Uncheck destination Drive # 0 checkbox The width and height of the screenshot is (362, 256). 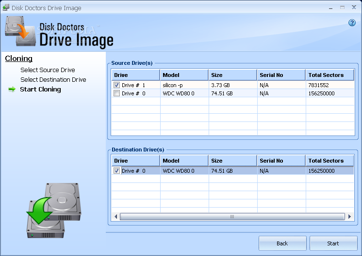116,171
